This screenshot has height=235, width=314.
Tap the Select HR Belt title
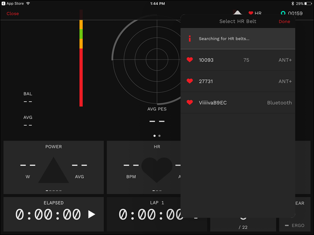(x=238, y=21)
